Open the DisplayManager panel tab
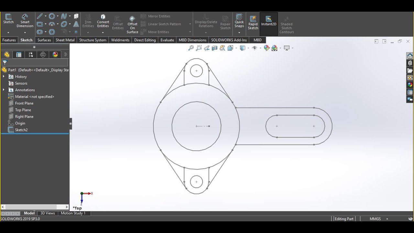The height and width of the screenshot is (233, 414). click(x=55, y=55)
